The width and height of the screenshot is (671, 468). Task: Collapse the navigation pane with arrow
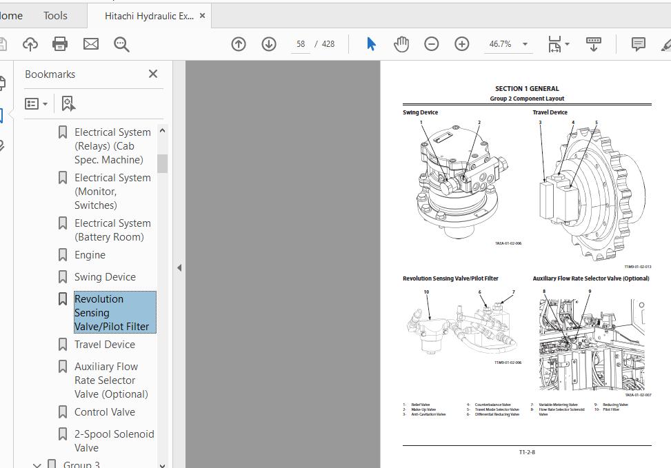coord(179,267)
